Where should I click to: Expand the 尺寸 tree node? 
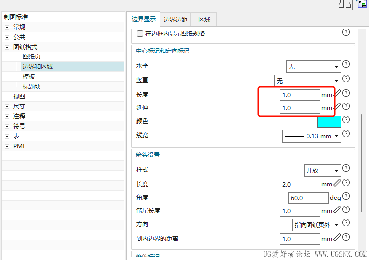pyautogui.click(x=7, y=106)
